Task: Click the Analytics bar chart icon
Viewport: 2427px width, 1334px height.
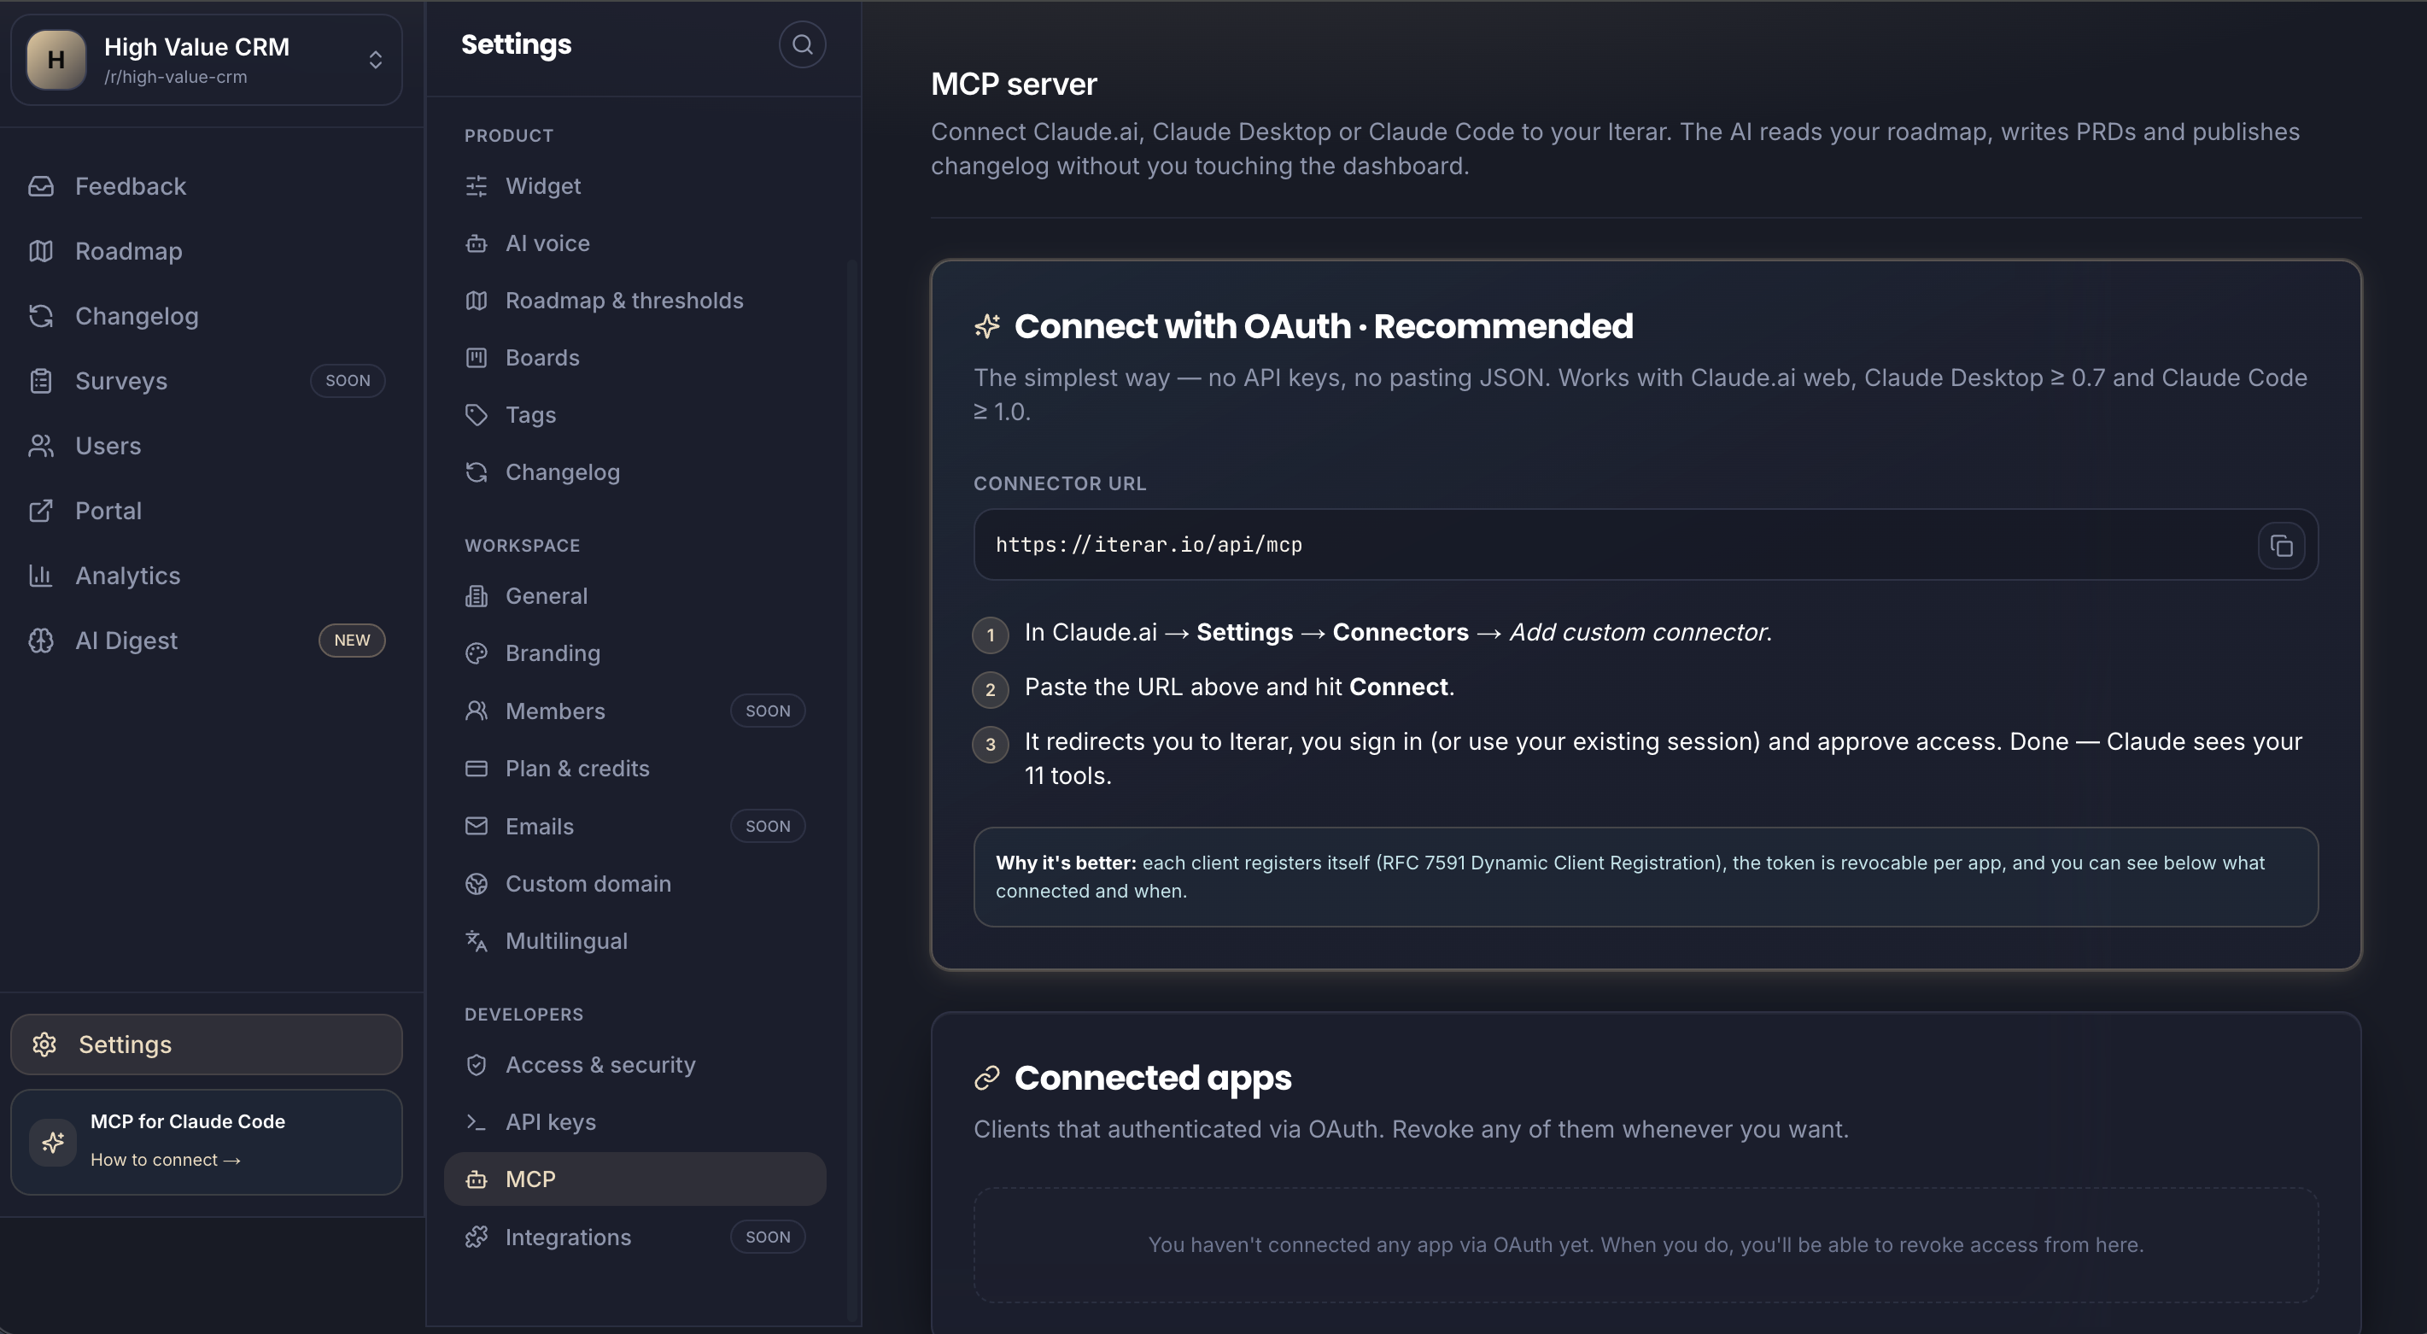Action: 40,576
